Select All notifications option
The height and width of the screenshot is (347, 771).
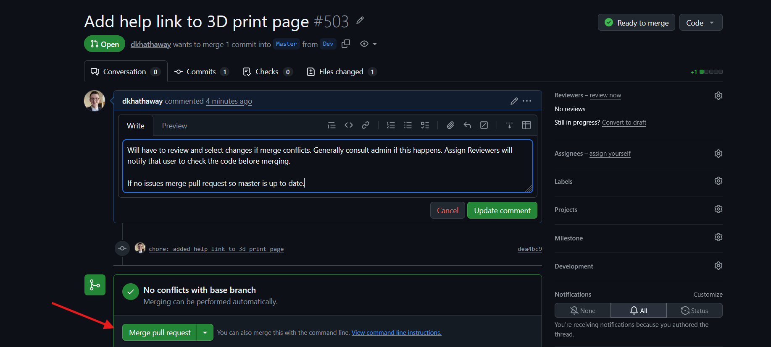pos(639,310)
